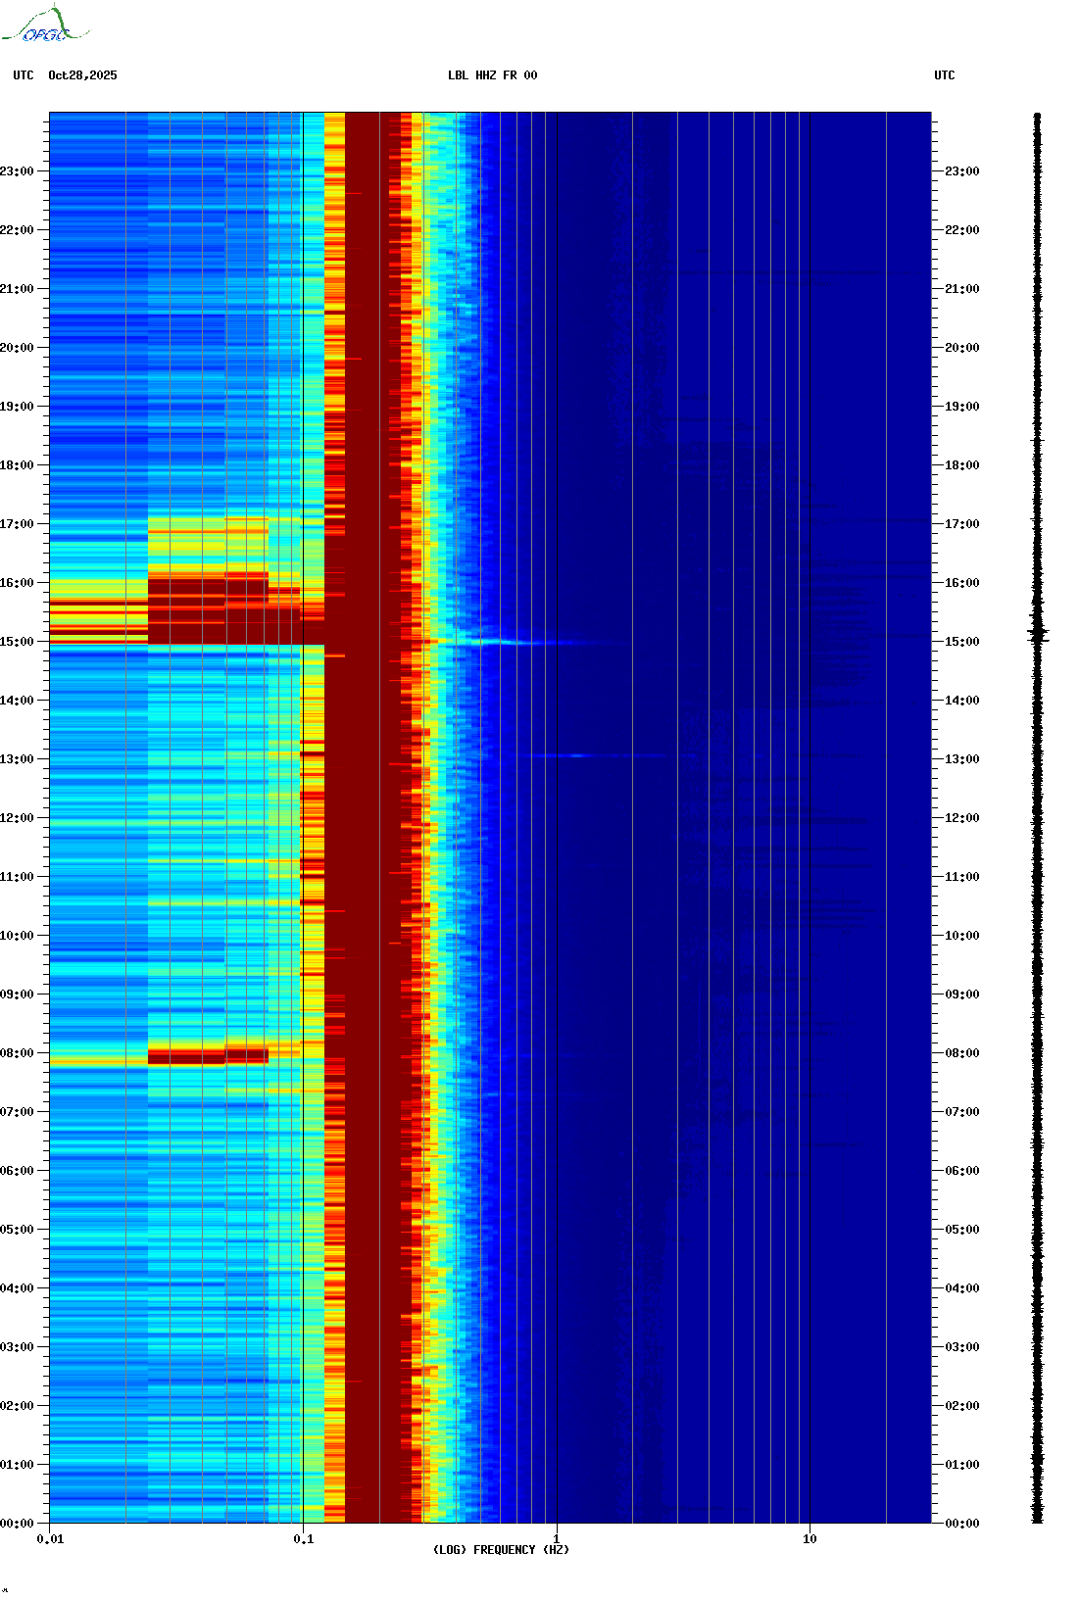Click the left axis 00:00 time label

pos(17,1524)
